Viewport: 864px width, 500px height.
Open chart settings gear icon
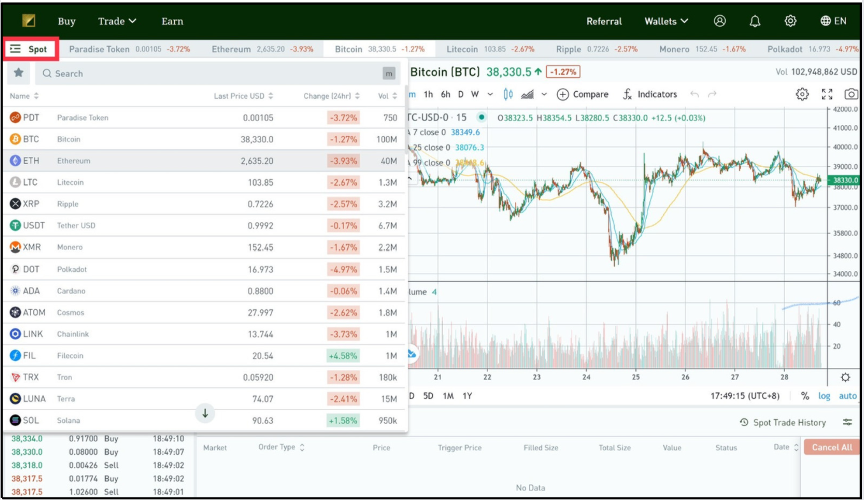pos(802,94)
